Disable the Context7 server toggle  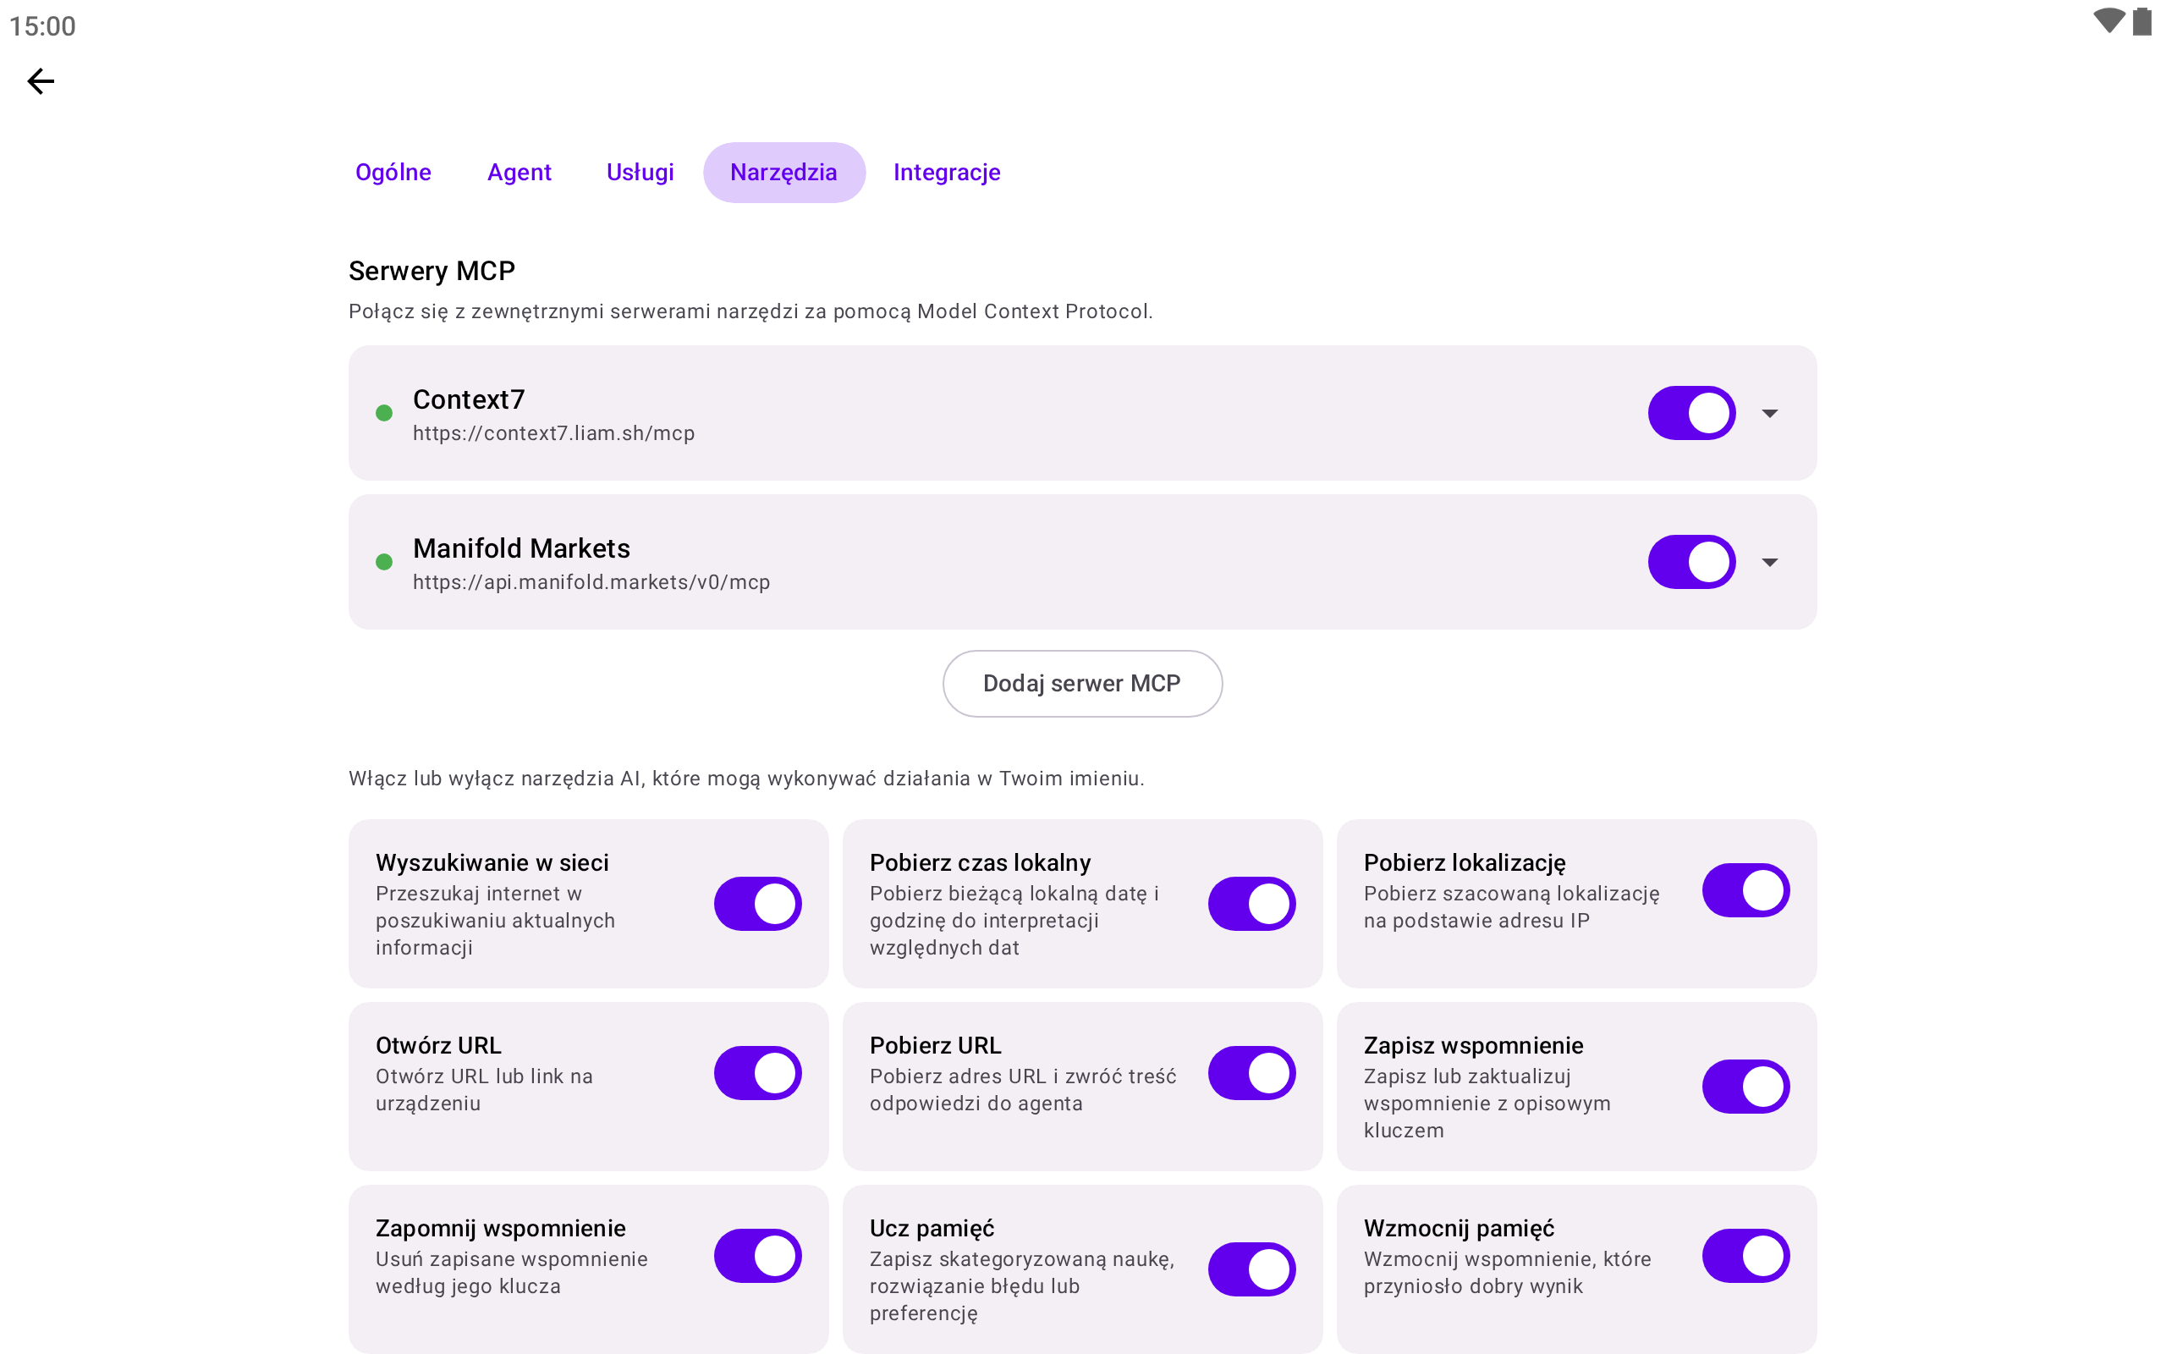click(1691, 413)
